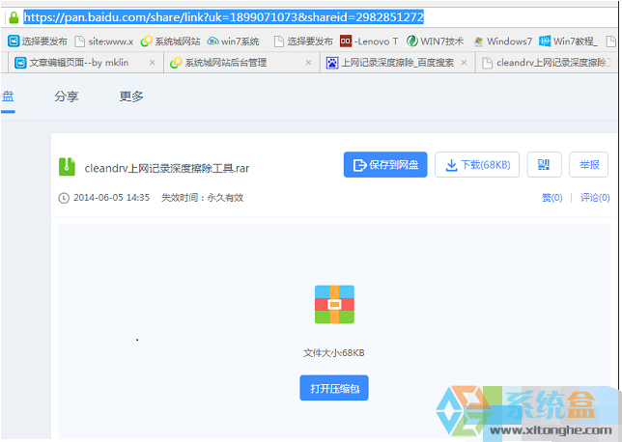622x442 pixels.
Task: Open the first 选择要发布 bookmark
Action: point(38,41)
